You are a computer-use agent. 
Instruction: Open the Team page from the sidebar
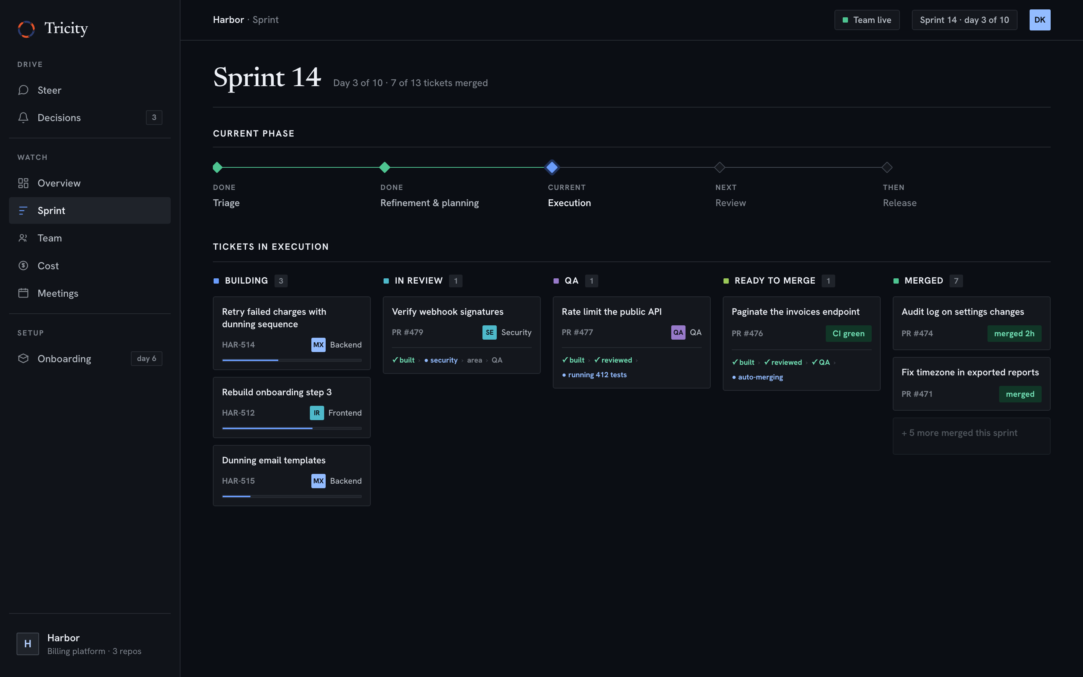tap(89, 238)
